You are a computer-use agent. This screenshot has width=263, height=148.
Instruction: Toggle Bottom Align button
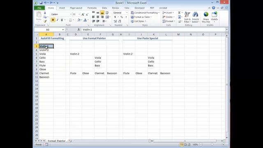click(x=102, y=13)
